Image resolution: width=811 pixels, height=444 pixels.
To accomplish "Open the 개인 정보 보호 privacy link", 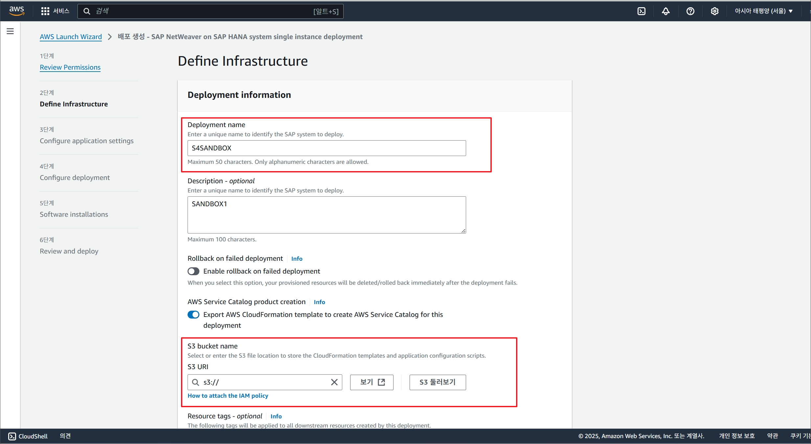I will [737, 436].
